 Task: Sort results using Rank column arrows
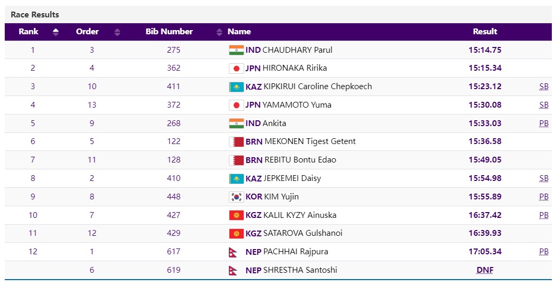pyautogui.click(x=55, y=32)
